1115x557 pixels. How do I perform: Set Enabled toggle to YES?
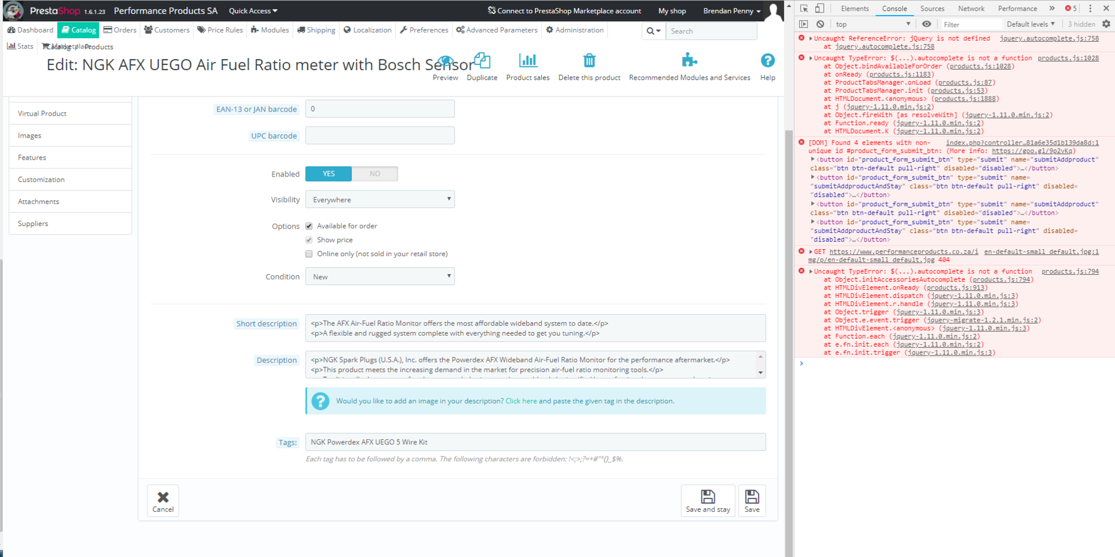coord(329,174)
